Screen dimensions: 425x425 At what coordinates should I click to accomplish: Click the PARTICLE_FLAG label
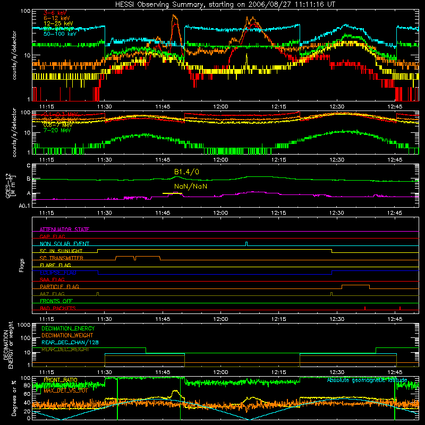coord(59,286)
